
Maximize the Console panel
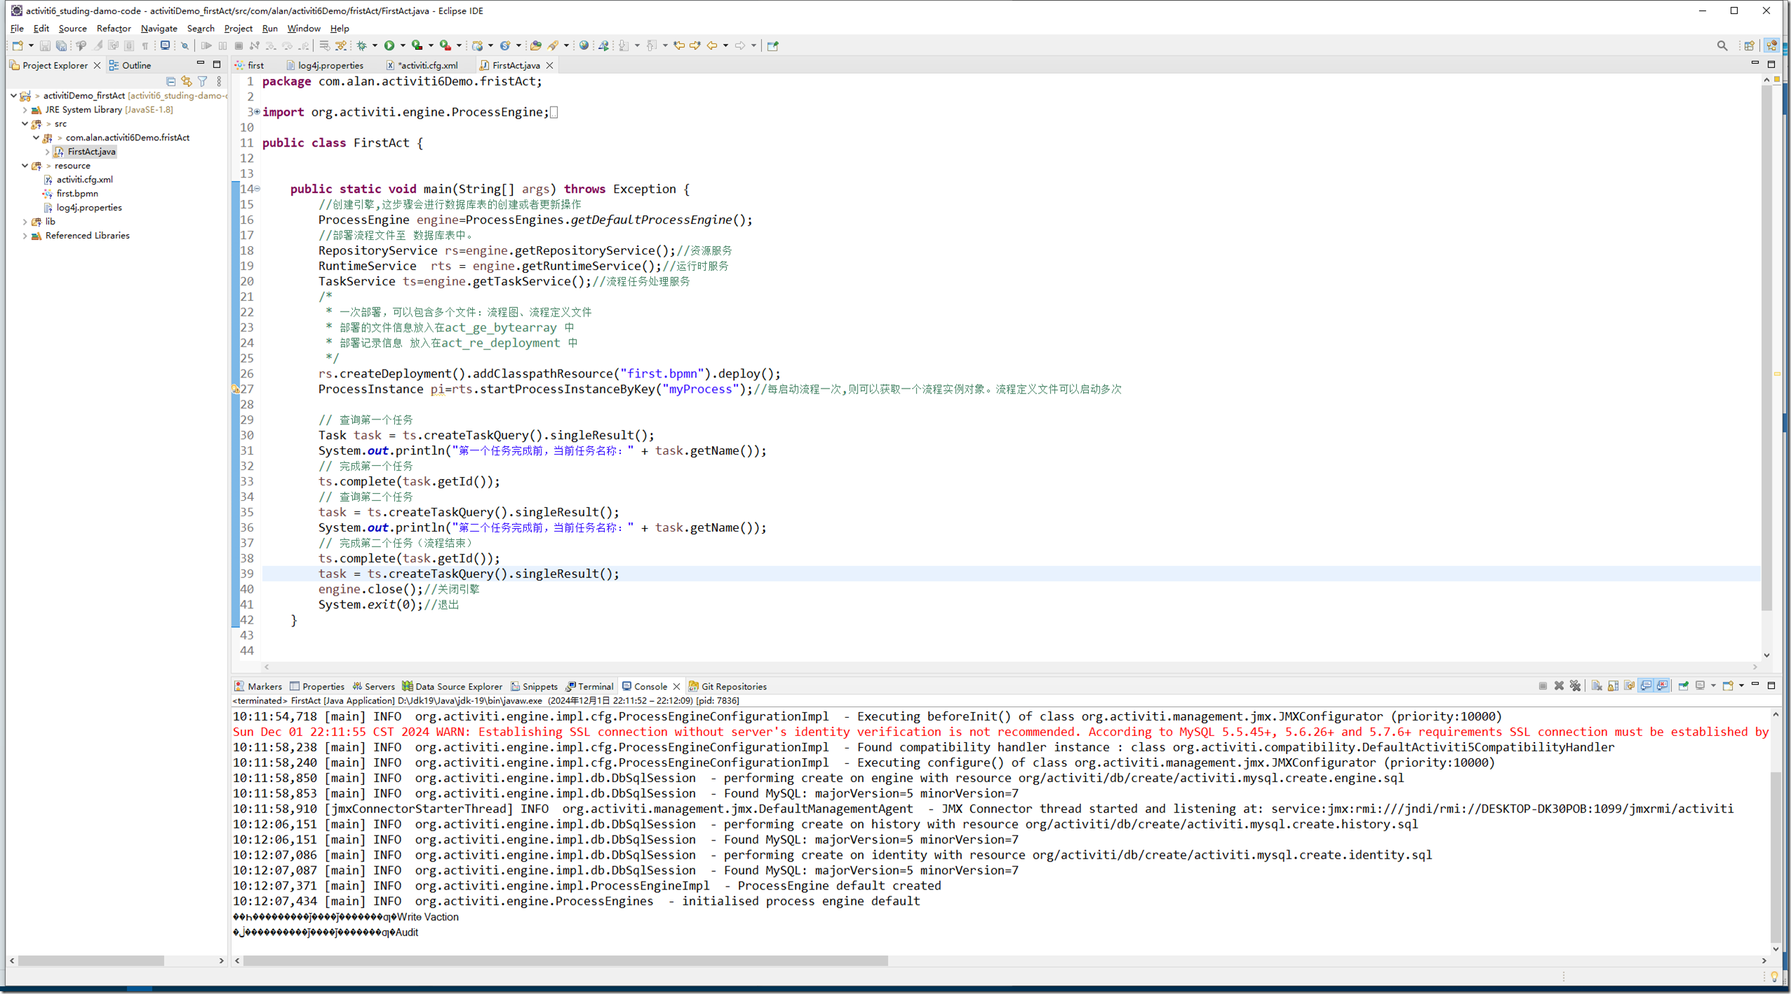pyautogui.click(x=1771, y=685)
